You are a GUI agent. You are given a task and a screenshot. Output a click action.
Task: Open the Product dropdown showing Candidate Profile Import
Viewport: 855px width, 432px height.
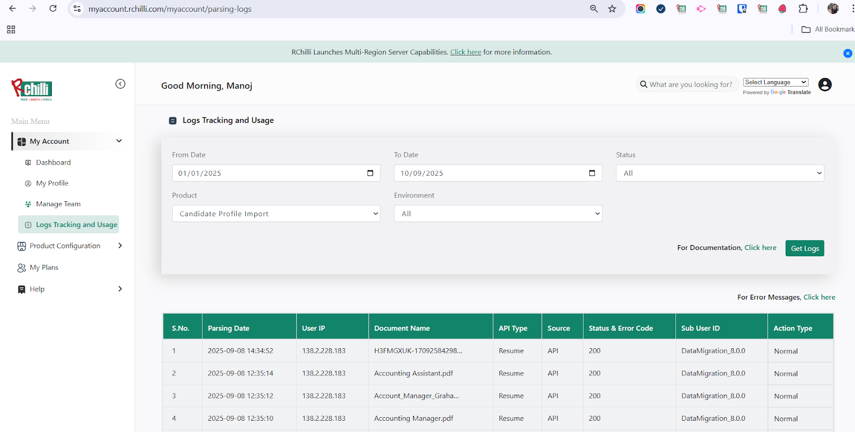click(x=276, y=214)
